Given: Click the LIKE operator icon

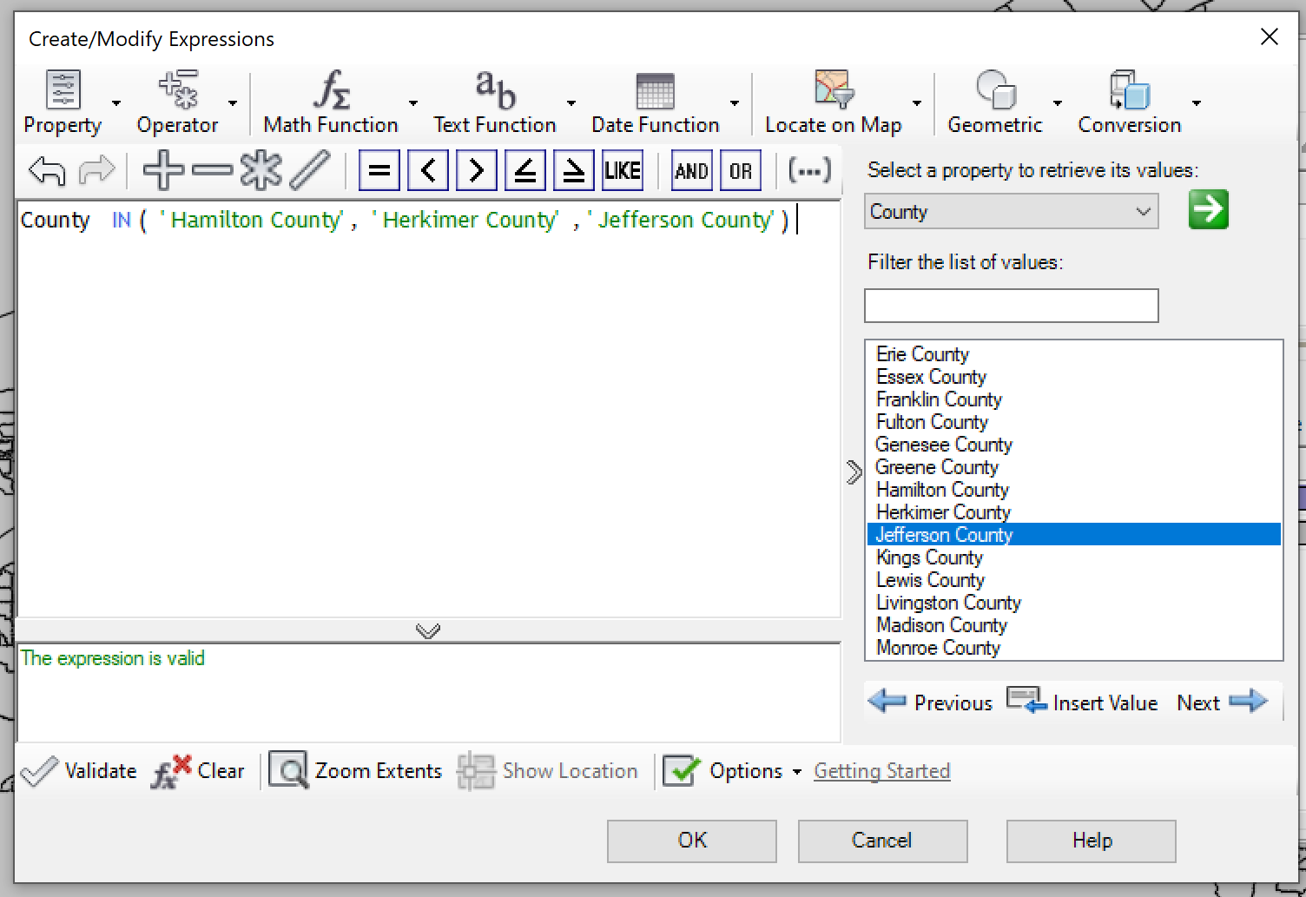Looking at the screenshot, I should [622, 170].
